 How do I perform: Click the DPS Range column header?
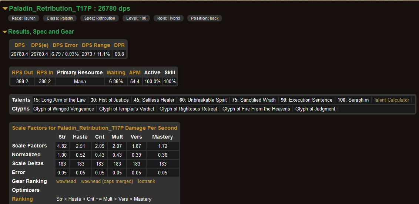(96, 45)
